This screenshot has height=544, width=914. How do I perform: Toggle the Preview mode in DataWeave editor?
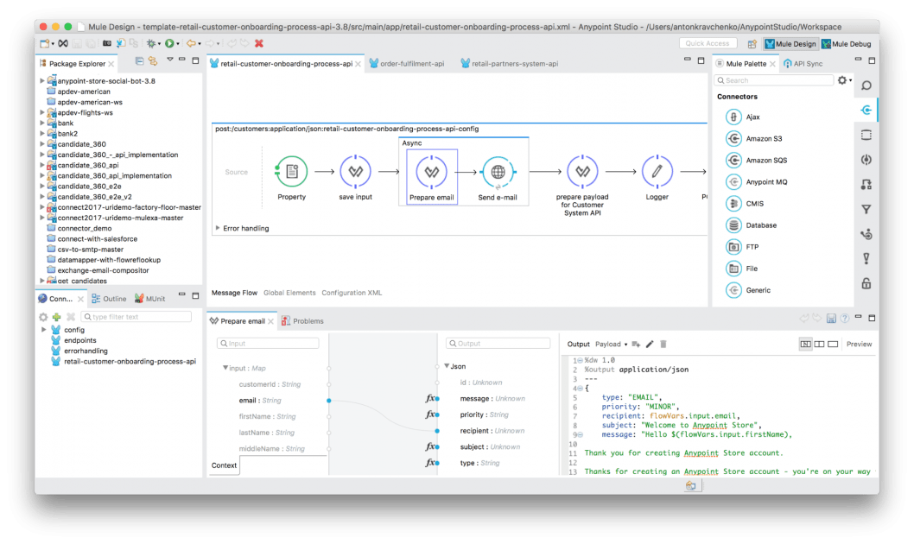click(859, 344)
